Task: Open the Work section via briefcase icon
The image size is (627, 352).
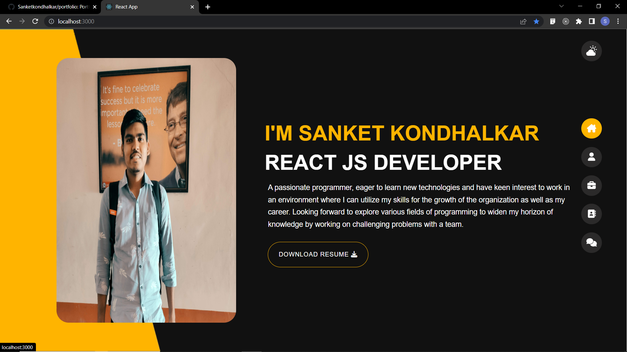Action: point(591,185)
